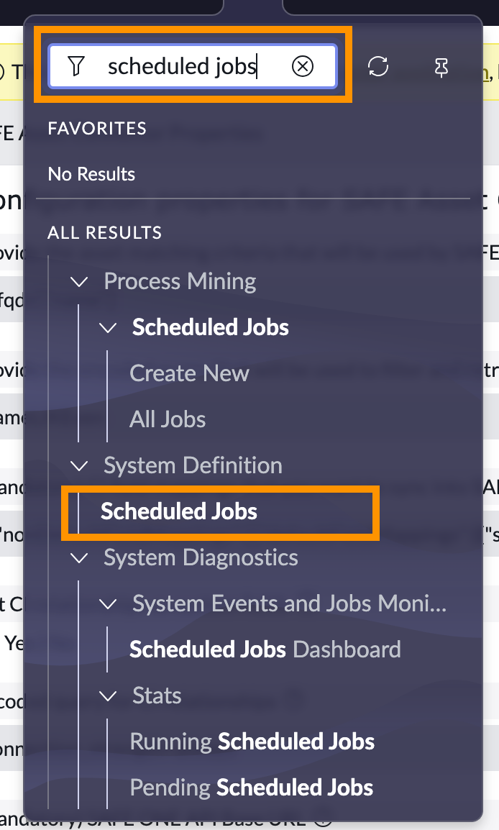Select the Process Mining application label

(180, 281)
